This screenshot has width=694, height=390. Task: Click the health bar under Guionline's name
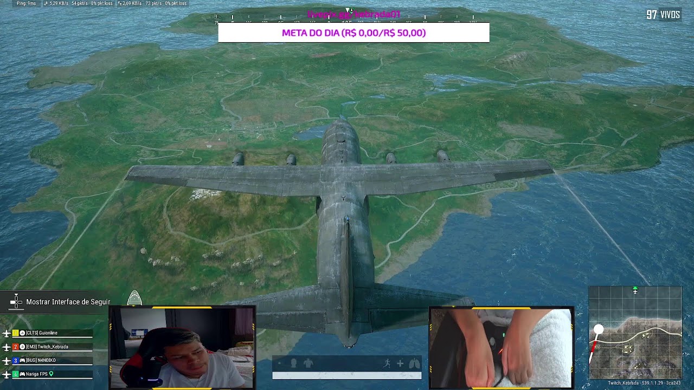pos(53,337)
